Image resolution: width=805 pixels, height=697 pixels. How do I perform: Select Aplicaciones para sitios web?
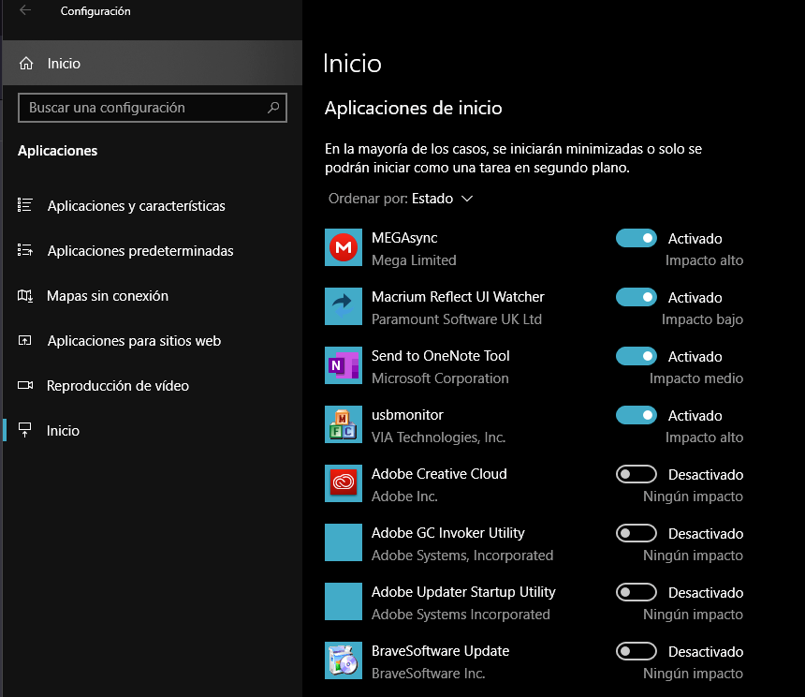point(153,341)
